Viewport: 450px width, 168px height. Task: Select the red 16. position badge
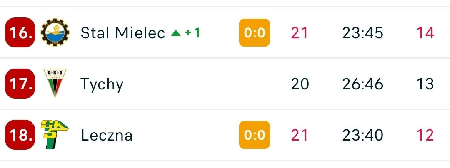20,32
